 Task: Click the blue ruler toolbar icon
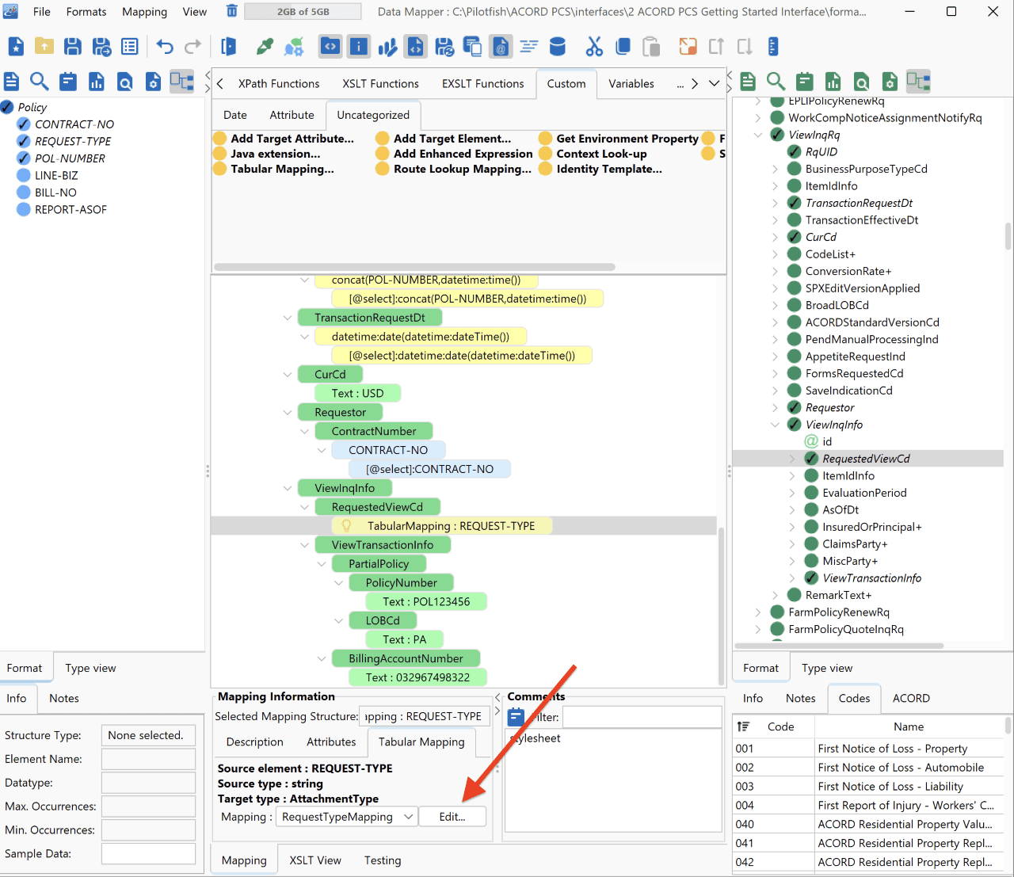tap(773, 47)
